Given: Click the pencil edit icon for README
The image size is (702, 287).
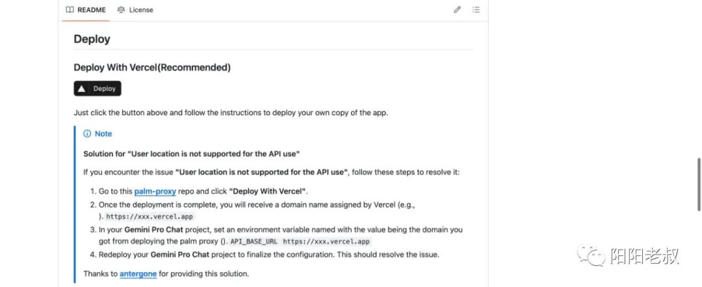Looking at the screenshot, I should (x=457, y=10).
